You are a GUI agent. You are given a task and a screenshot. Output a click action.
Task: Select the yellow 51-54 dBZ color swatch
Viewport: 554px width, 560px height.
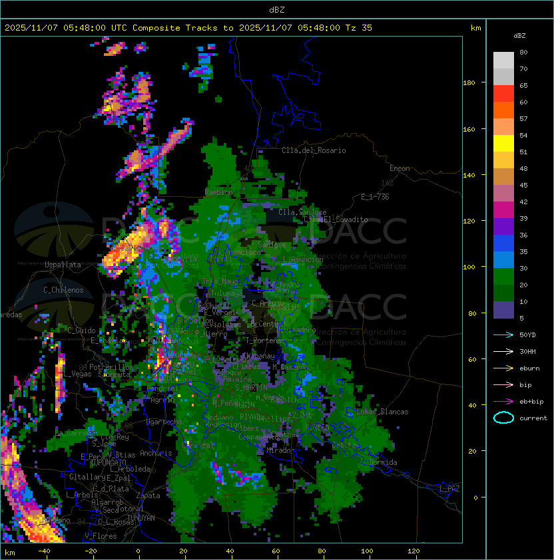pos(503,144)
